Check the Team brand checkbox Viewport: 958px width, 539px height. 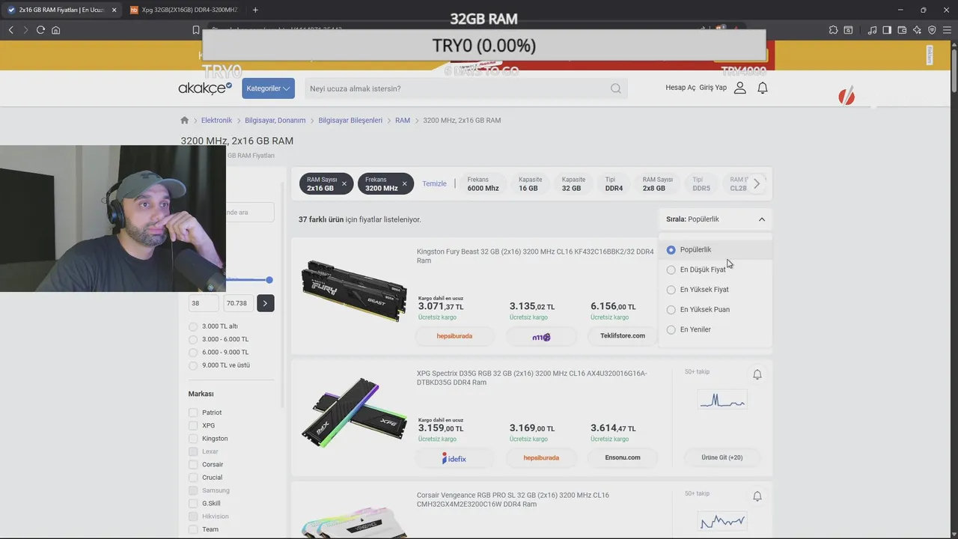click(x=193, y=529)
